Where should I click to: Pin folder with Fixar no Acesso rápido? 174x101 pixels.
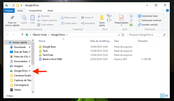click(x=12, y=21)
